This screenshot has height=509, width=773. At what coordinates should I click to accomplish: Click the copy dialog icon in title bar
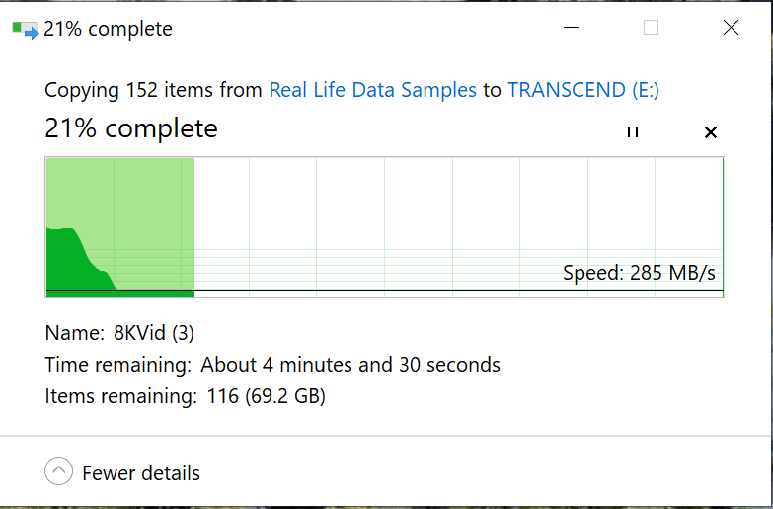25,30
